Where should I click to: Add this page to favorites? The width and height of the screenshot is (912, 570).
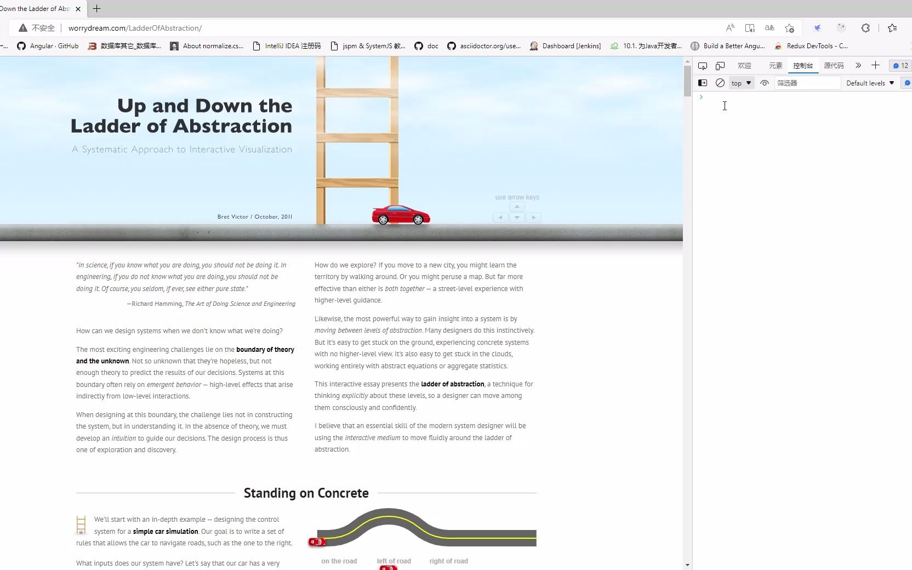pyautogui.click(x=789, y=28)
